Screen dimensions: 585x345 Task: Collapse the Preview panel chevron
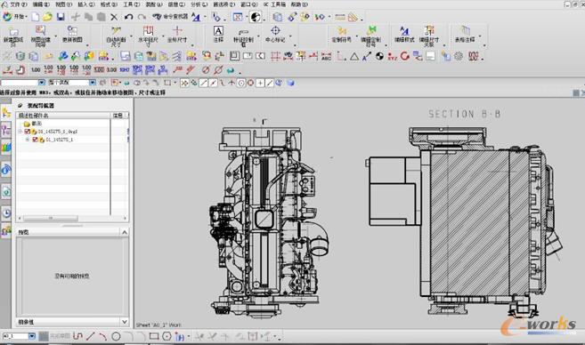(125, 232)
